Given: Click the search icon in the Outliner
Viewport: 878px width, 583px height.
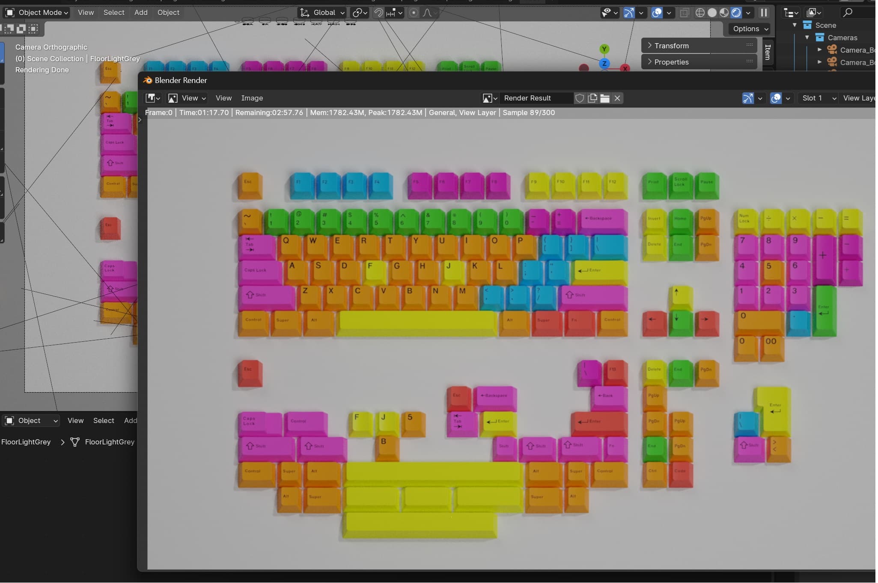Looking at the screenshot, I should (848, 12).
